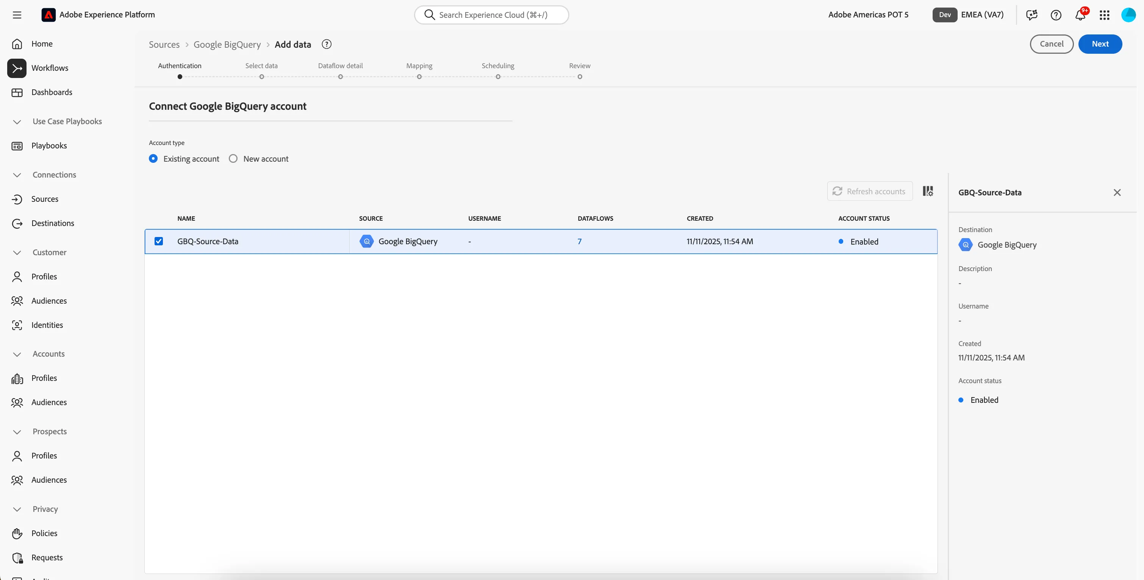This screenshot has height=580, width=1144.
Task: Open the feedback chat icon
Action: 1031,15
